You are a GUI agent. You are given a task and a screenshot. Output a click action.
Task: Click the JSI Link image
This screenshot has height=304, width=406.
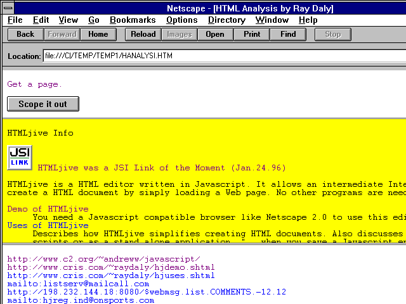tap(20, 158)
